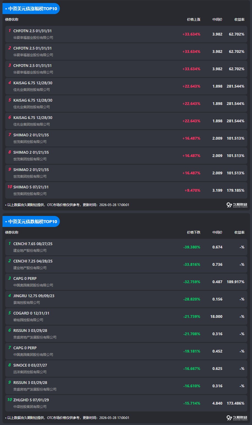Click the -21.739% price drop value
252x425 pixels.
192,316
